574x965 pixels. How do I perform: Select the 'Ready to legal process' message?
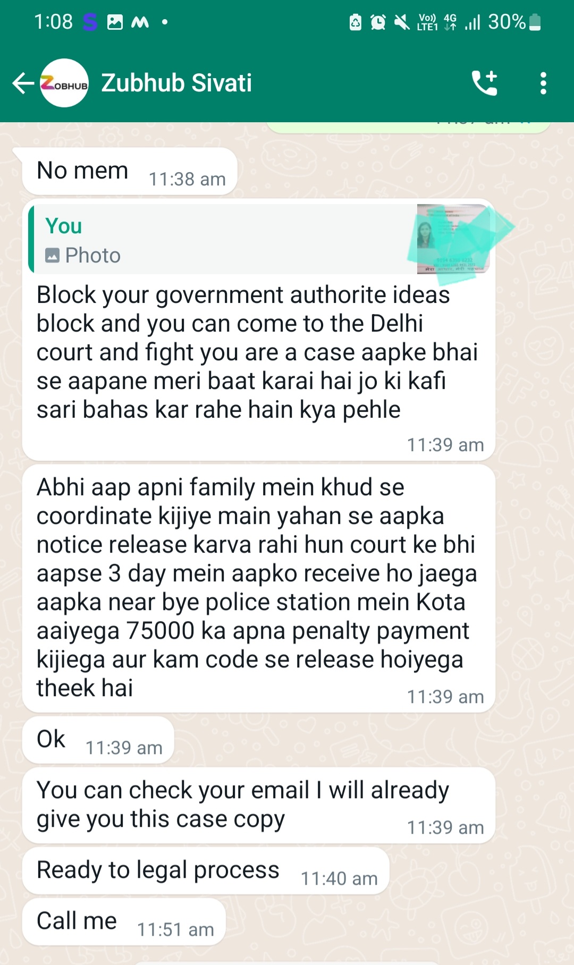tap(206, 870)
